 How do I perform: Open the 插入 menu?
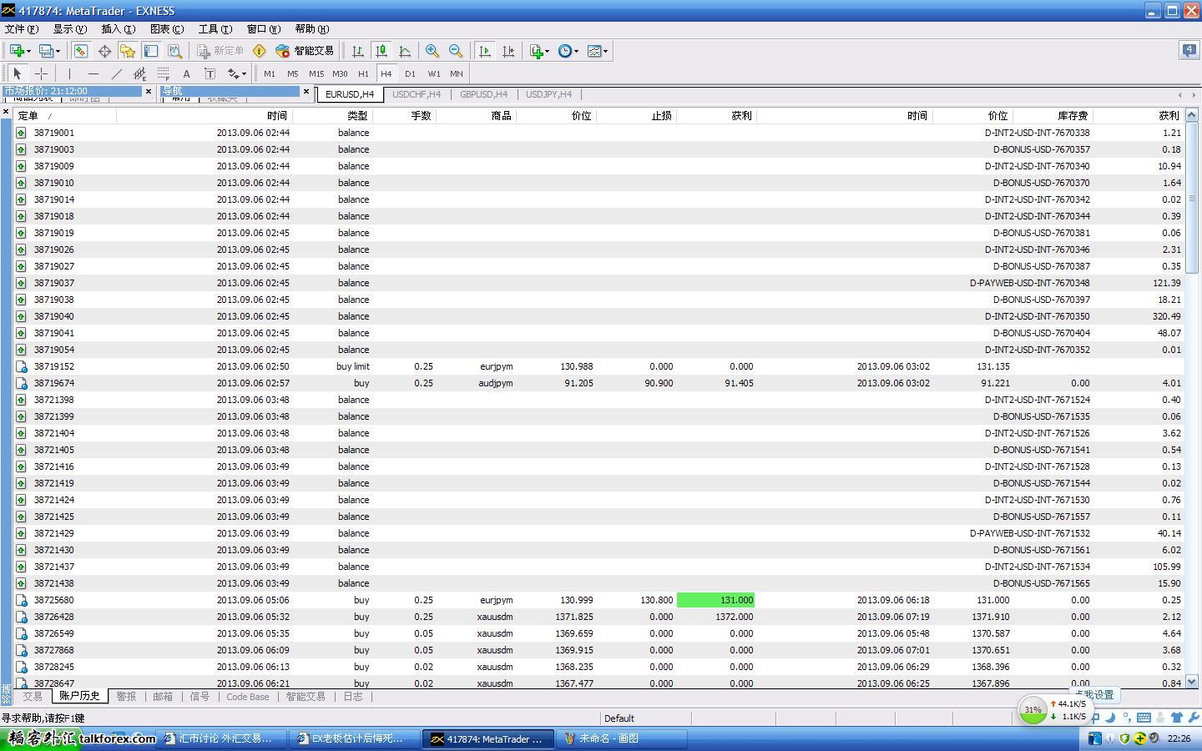118,29
